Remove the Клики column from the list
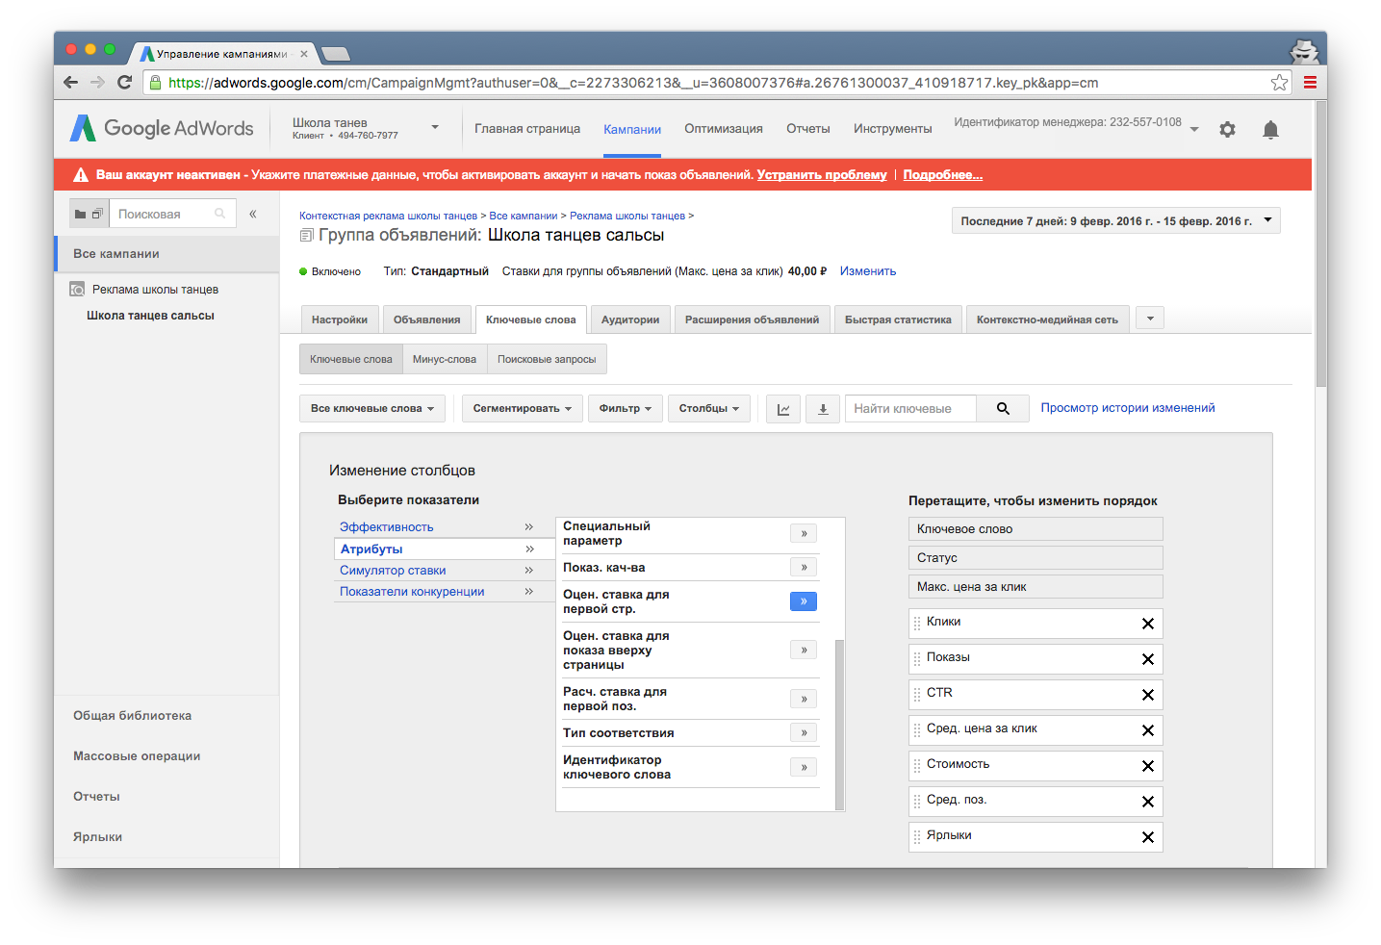The image size is (1381, 945). [x=1147, y=624]
